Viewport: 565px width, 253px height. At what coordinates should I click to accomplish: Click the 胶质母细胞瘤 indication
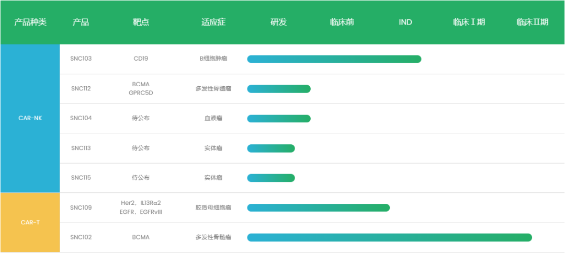[x=213, y=208]
